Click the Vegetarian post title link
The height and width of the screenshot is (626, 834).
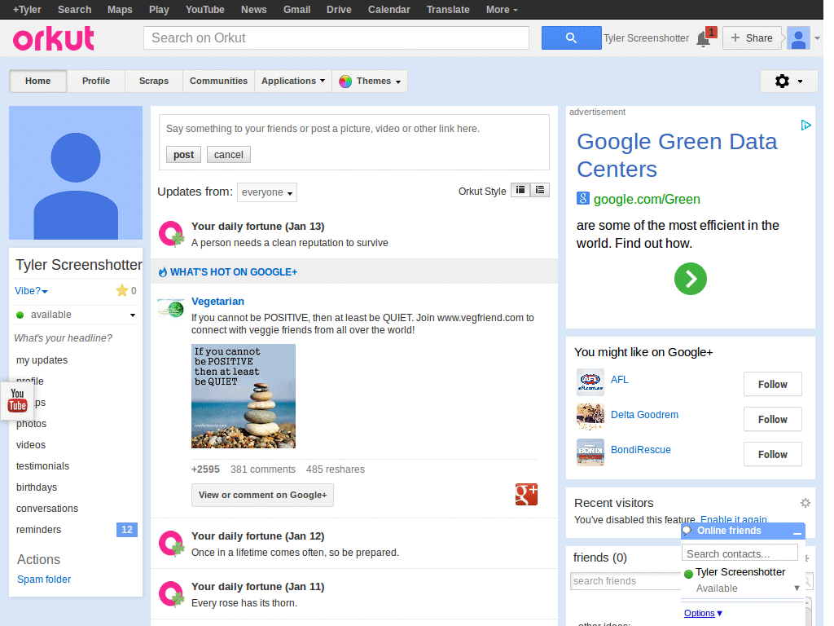pyautogui.click(x=217, y=302)
